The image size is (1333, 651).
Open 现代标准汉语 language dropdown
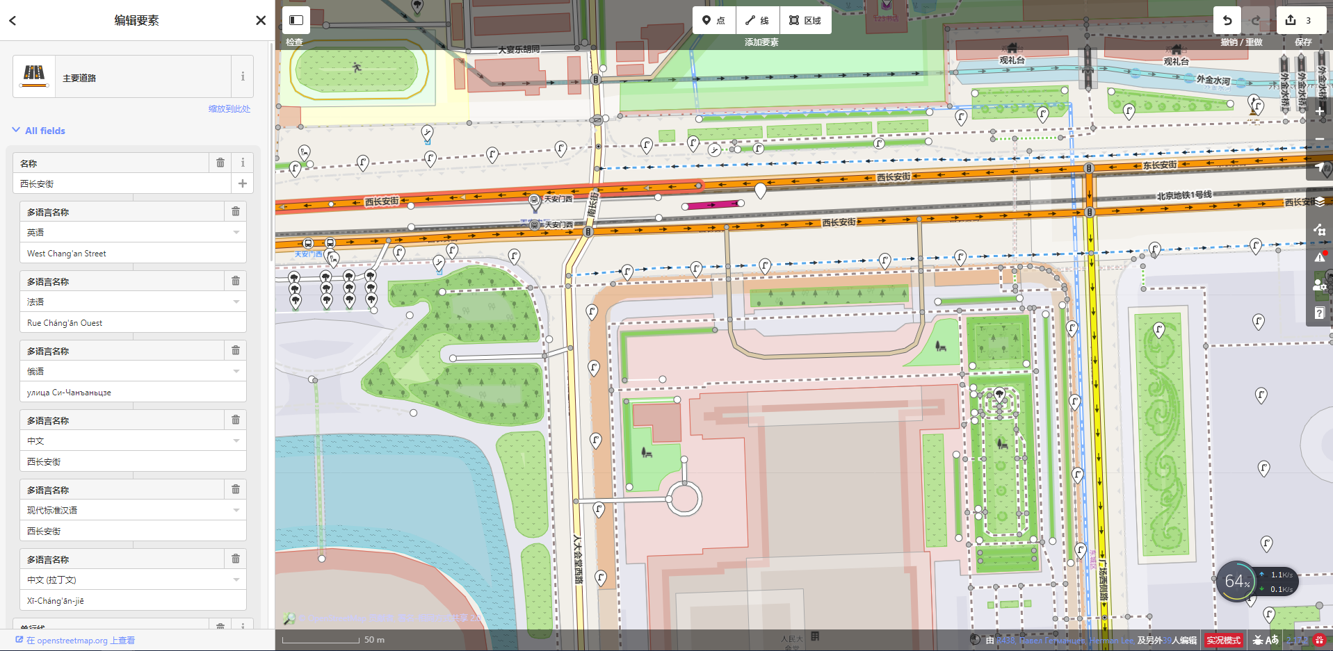click(x=133, y=510)
